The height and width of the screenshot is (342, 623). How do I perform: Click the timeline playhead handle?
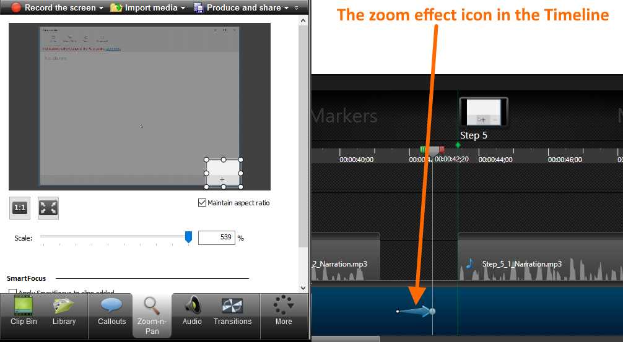pos(432,151)
